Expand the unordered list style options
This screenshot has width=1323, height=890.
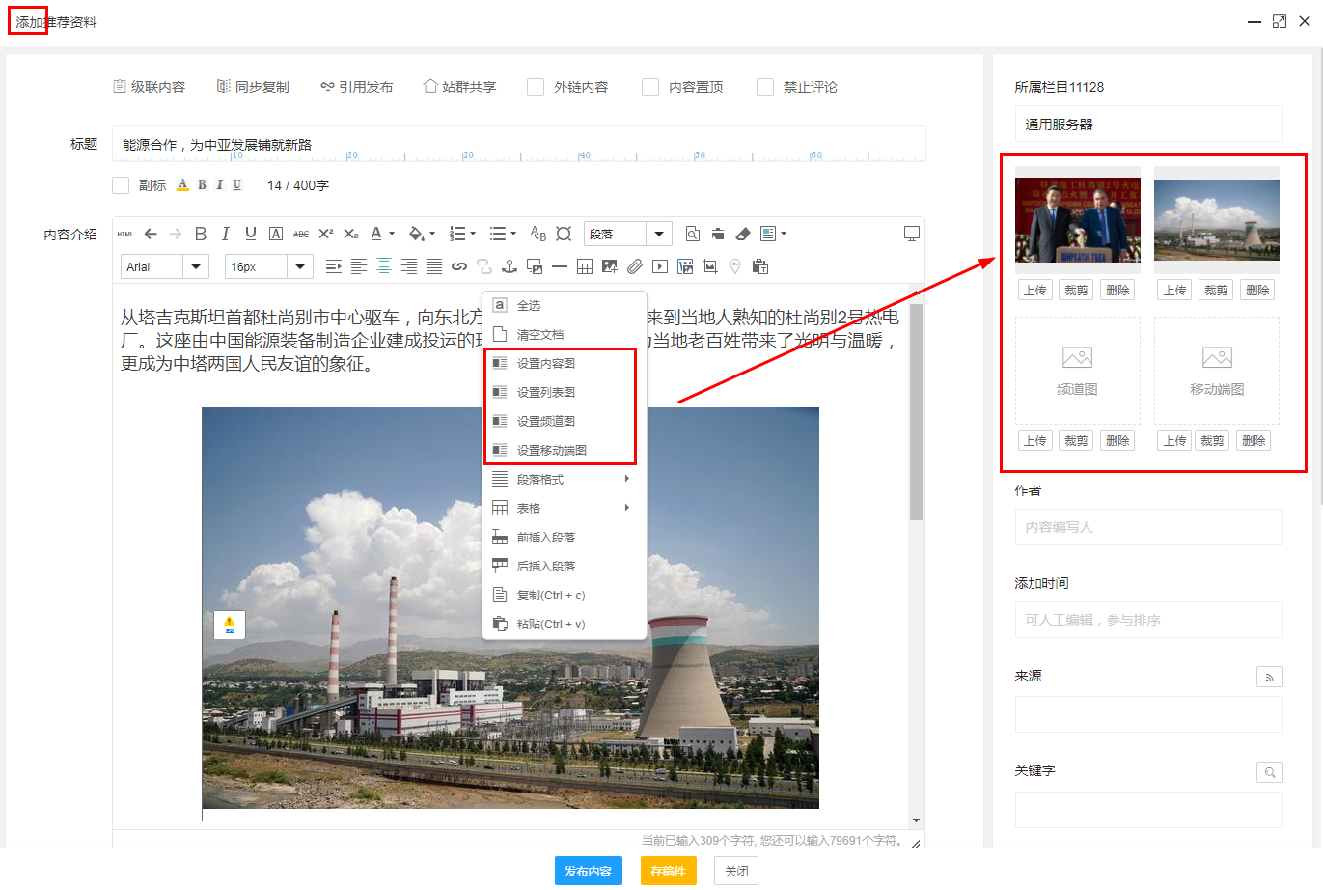[x=513, y=234]
